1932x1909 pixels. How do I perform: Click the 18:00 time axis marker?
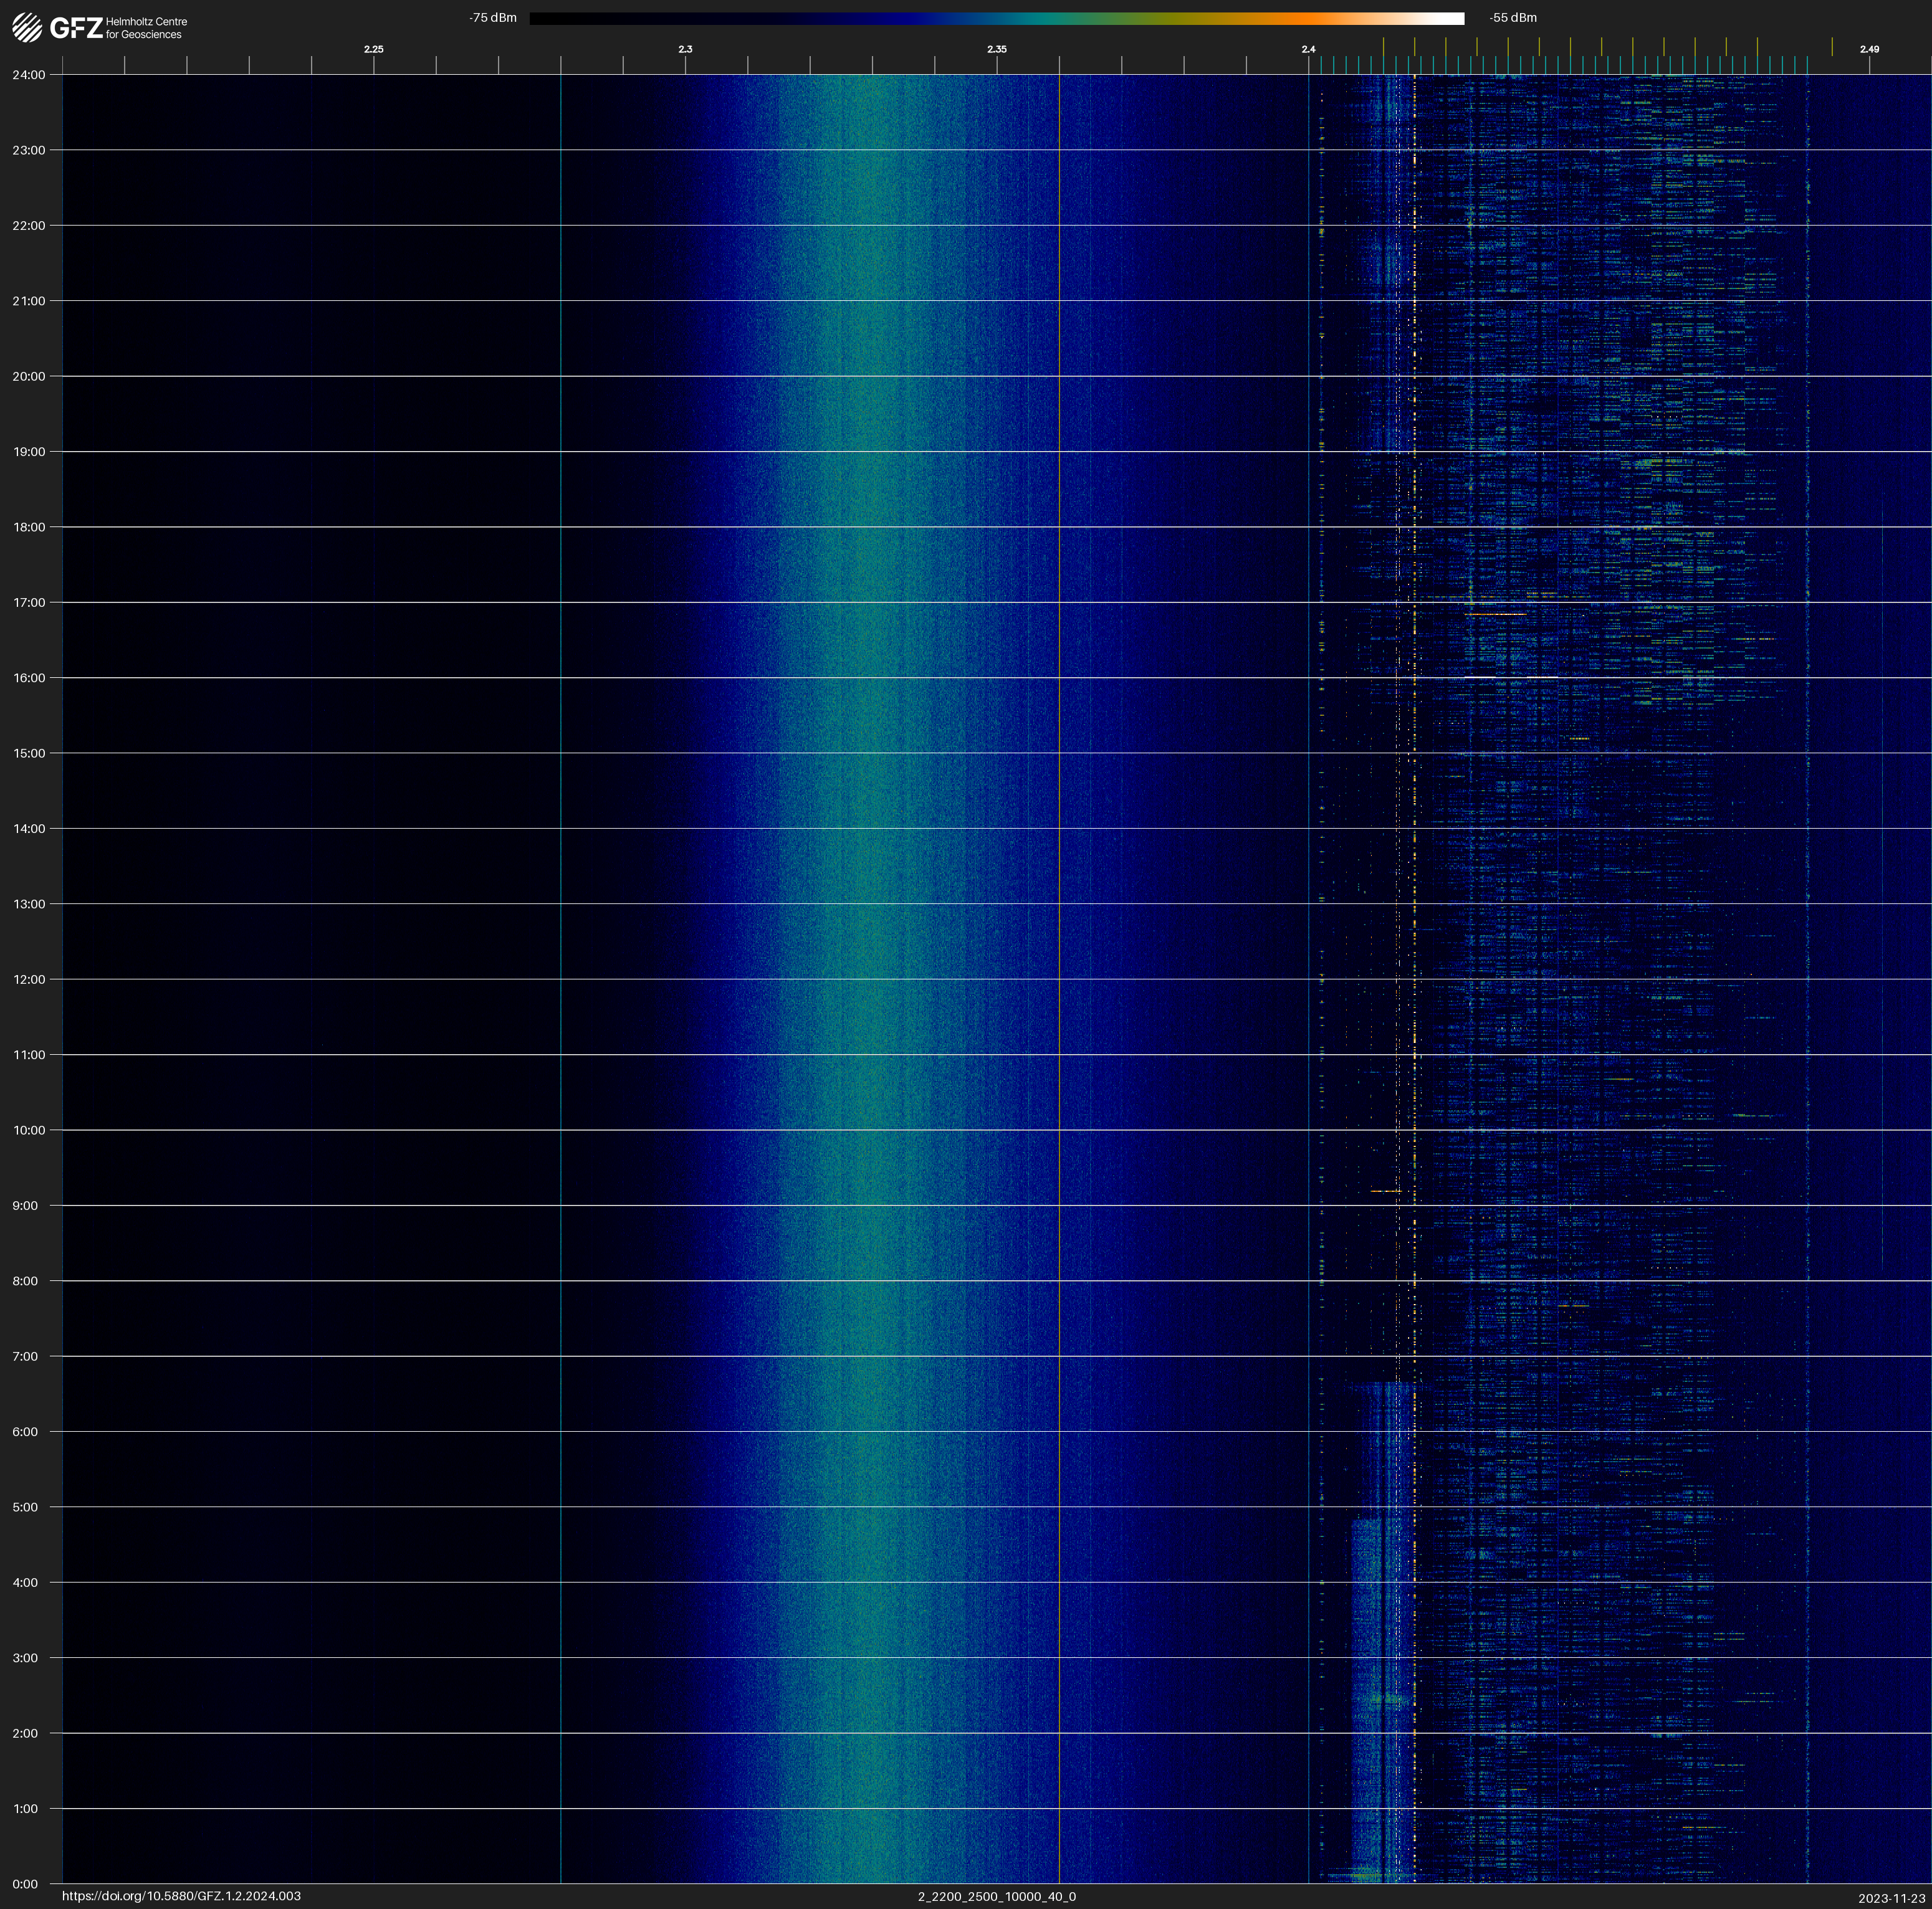[x=29, y=526]
